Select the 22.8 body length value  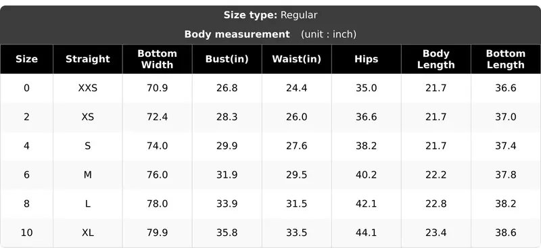coord(436,204)
